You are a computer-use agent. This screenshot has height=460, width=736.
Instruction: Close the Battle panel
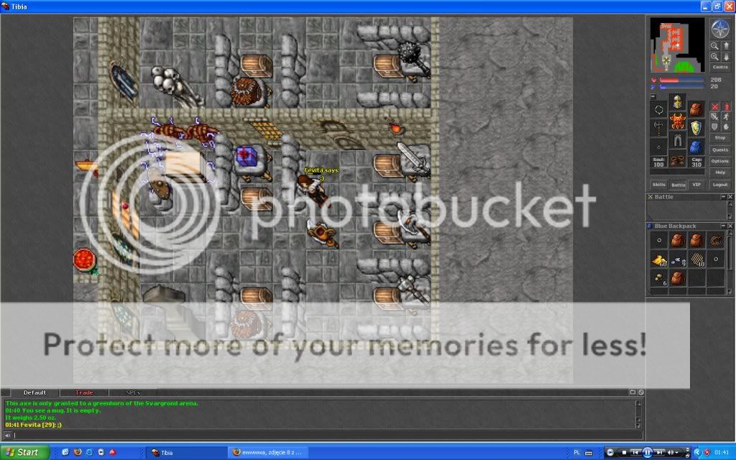(730, 197)
